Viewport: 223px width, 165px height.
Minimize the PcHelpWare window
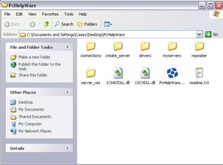pyautogui.click(x=202, y=5)
